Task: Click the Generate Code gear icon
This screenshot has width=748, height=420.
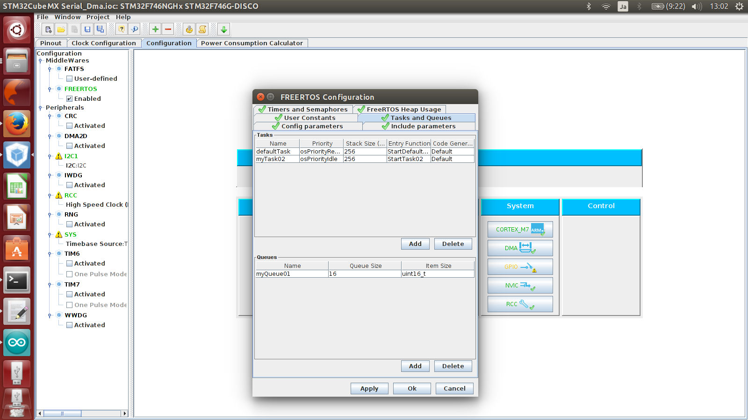Action: click(189, 29)
